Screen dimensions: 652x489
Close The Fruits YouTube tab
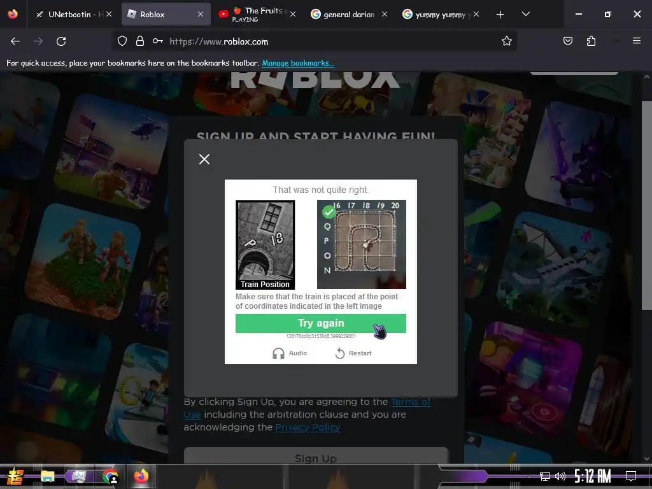click(293, 14)
